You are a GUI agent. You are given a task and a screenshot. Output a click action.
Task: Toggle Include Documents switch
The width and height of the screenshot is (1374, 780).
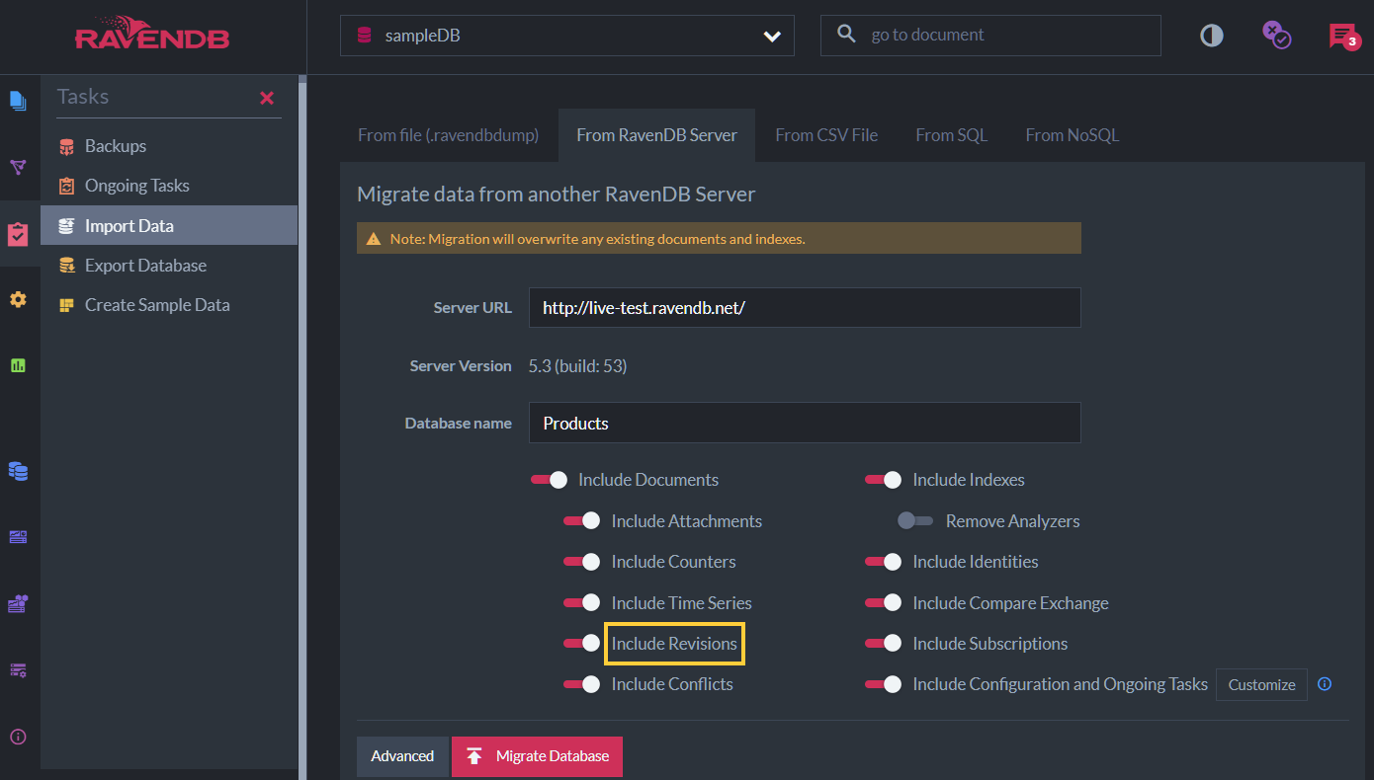coord(549,480)
